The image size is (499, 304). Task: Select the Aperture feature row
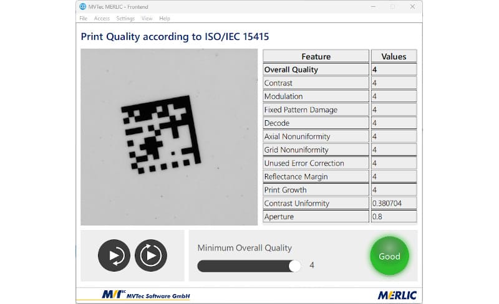(316, 217)
